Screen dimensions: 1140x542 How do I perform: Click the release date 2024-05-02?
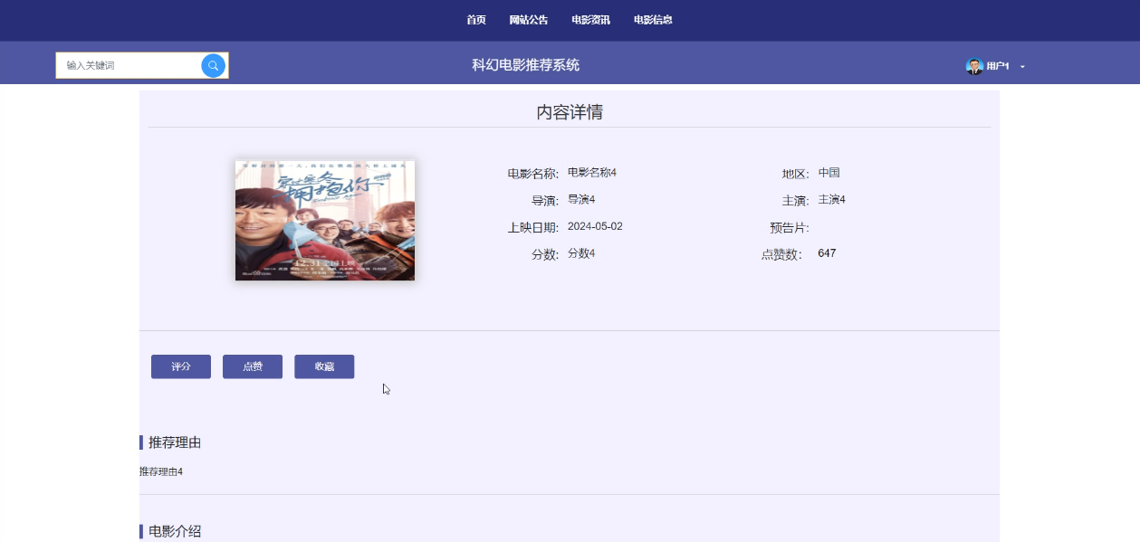click(x=595, y=226)
